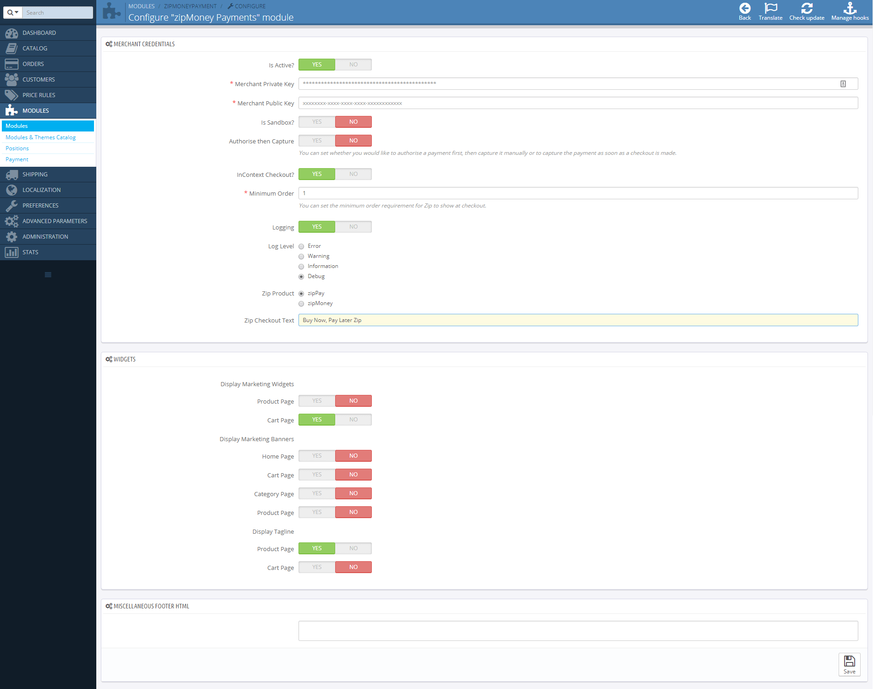The width and height of the screenshot is (873, 689).
Task: Click the Catalog book icon
Action: coord(11,49)
